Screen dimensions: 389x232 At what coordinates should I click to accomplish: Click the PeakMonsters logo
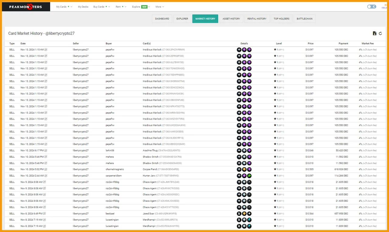pyautogui.click(x=26, y=7)
